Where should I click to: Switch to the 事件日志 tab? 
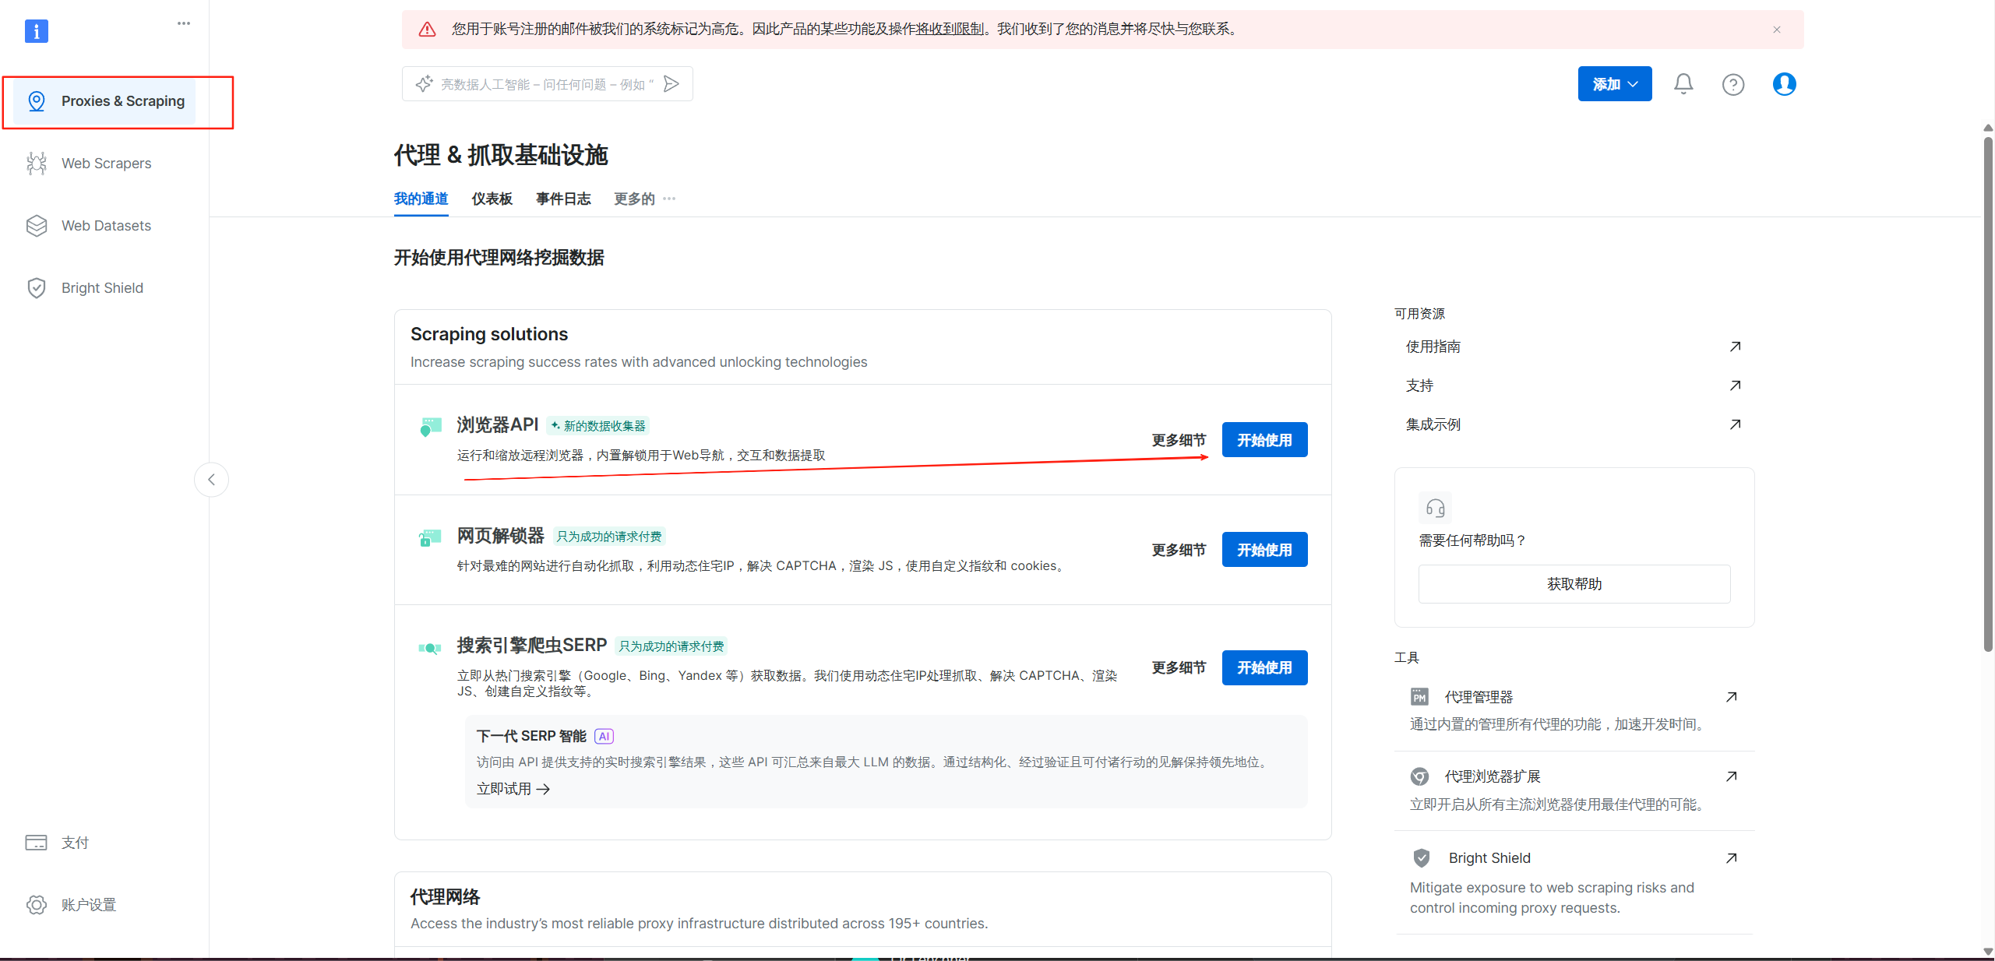click(562, 199)
